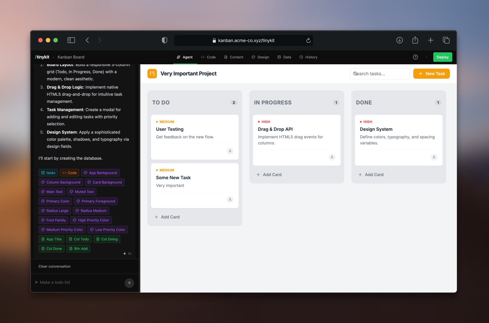Click the orange kanban logo beside Very Important Project
The image size is (489, 323).
click(152, 73)
